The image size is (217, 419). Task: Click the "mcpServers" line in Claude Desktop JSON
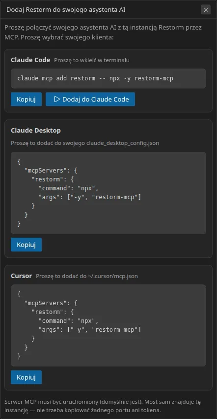click(x=51, y=171)
